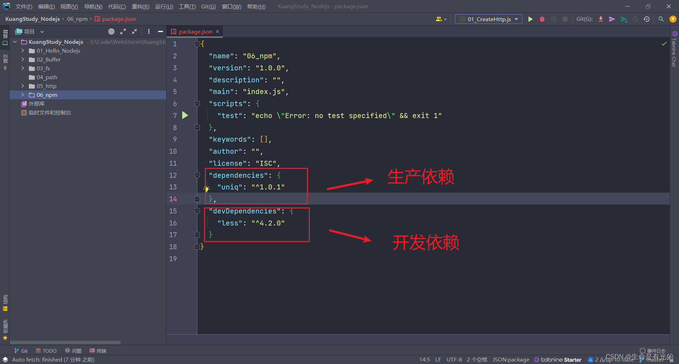Open the 提交 commit tool window
Image resolution: width=679 pixels, height=364 pixels.
click(5, 62)
